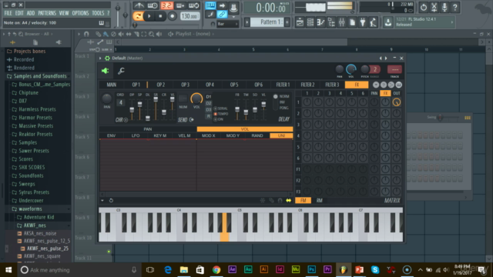The image size is (493, 277).
Task: Open the Playlist view from the toolbar
Action: point(300,22)
